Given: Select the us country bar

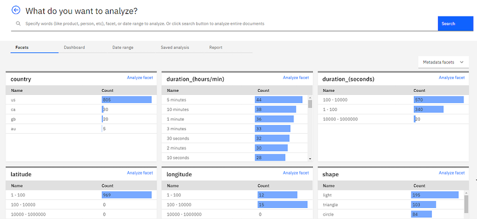Looking at the screenshot, I should [127, 100].
